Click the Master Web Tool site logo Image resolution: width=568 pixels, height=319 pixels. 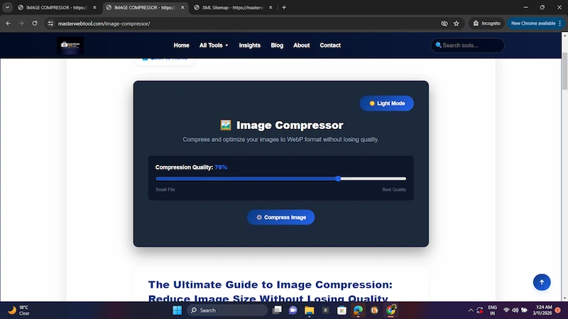[70, 45]
